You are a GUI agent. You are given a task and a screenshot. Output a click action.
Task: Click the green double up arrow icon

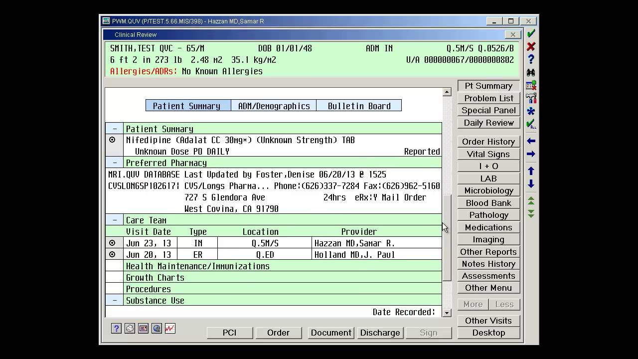point(531,200)
